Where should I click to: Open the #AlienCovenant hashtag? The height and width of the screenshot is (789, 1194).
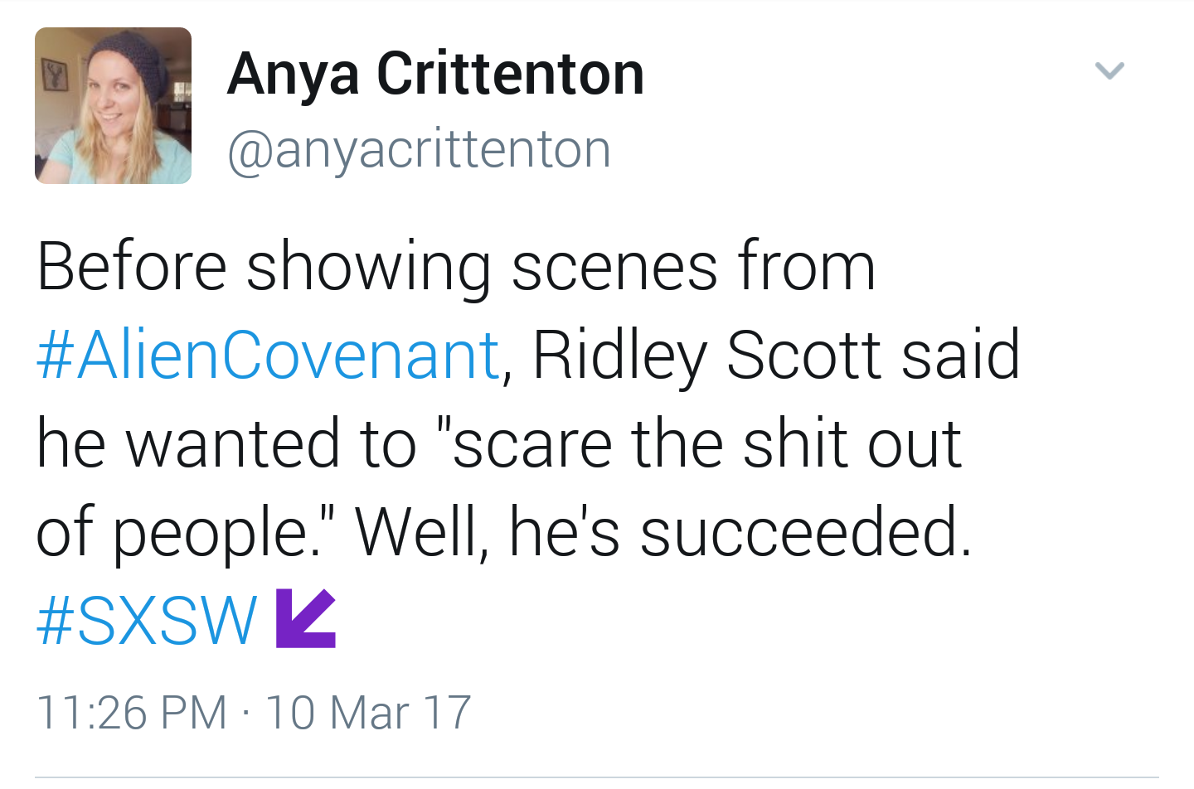click(268, 356)
